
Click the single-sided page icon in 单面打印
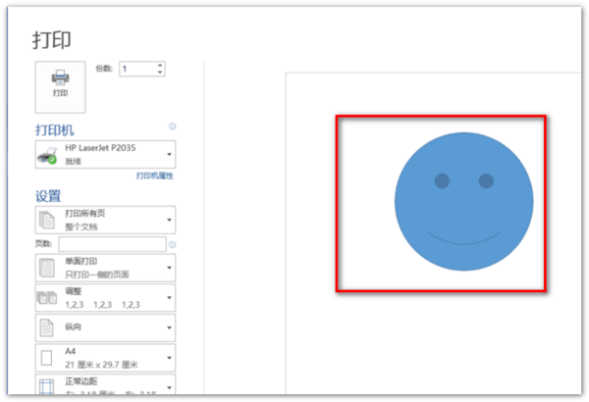click(x=47, y=268)
